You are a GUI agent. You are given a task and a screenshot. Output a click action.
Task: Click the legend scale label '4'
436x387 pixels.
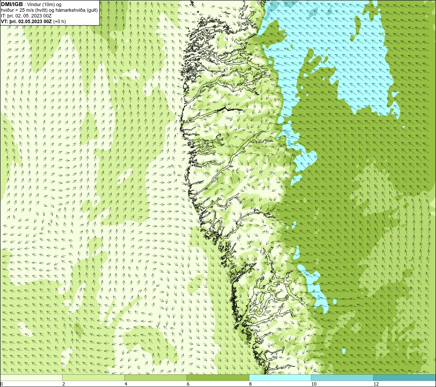126,384
